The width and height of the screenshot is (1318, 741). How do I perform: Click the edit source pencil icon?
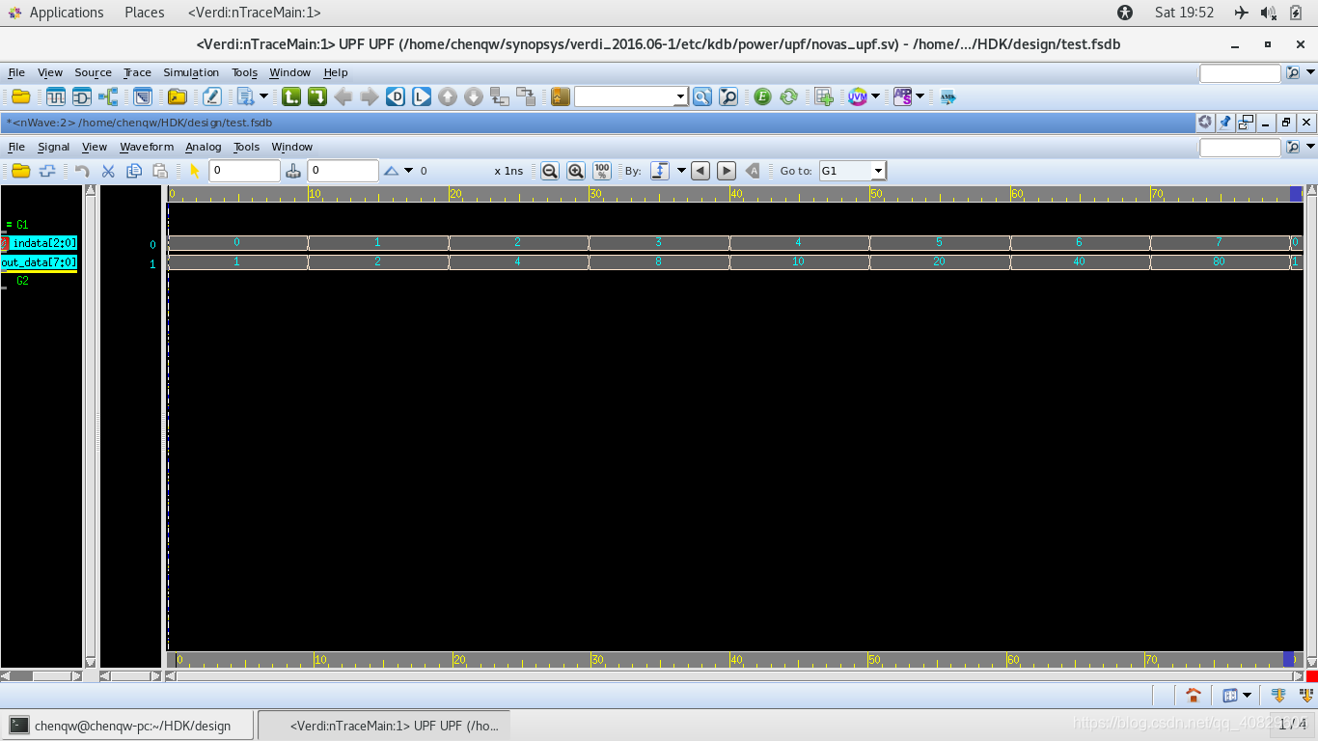click(211, 96)
